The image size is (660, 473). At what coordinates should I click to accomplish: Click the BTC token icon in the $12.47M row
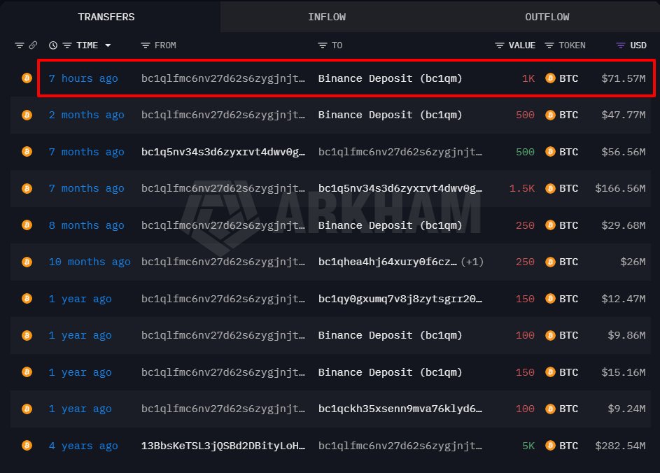point(550,299)
